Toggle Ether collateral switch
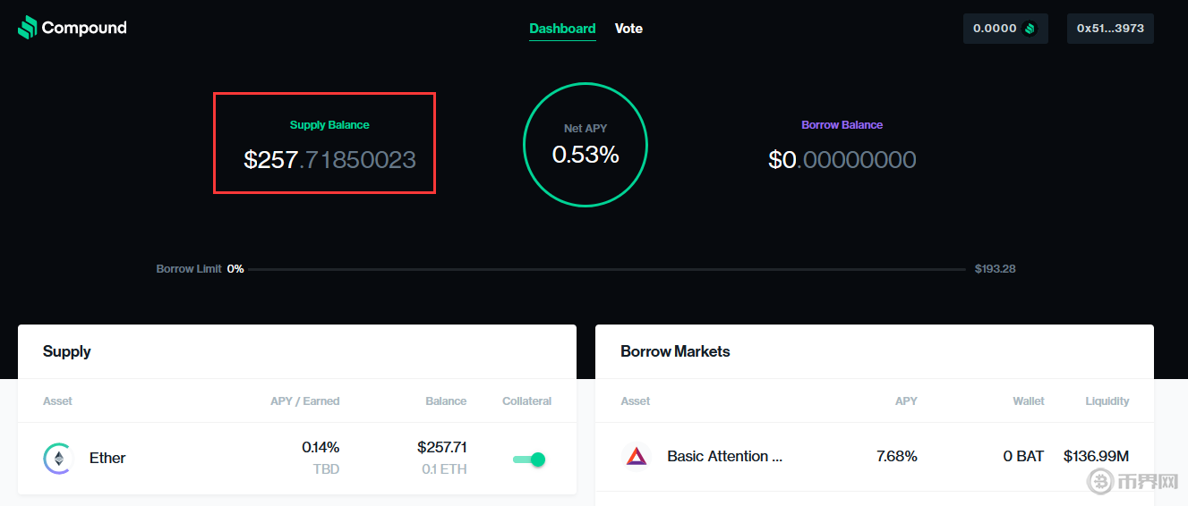Screen dimensions: 1188x506 (x=529, y=460)
